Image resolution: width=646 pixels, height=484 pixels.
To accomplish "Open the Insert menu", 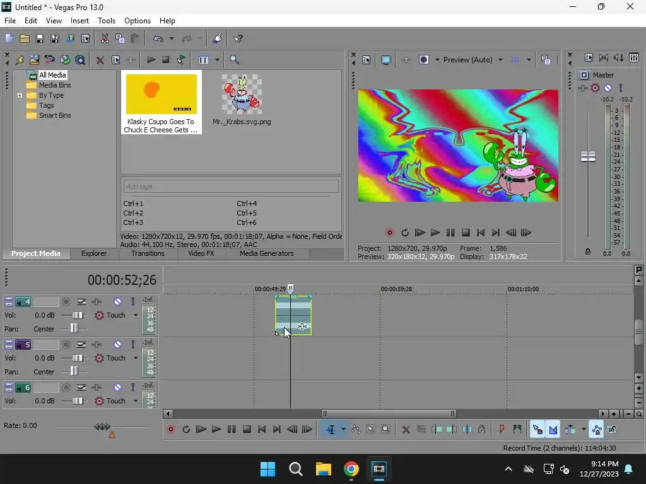I will [79, 21].
